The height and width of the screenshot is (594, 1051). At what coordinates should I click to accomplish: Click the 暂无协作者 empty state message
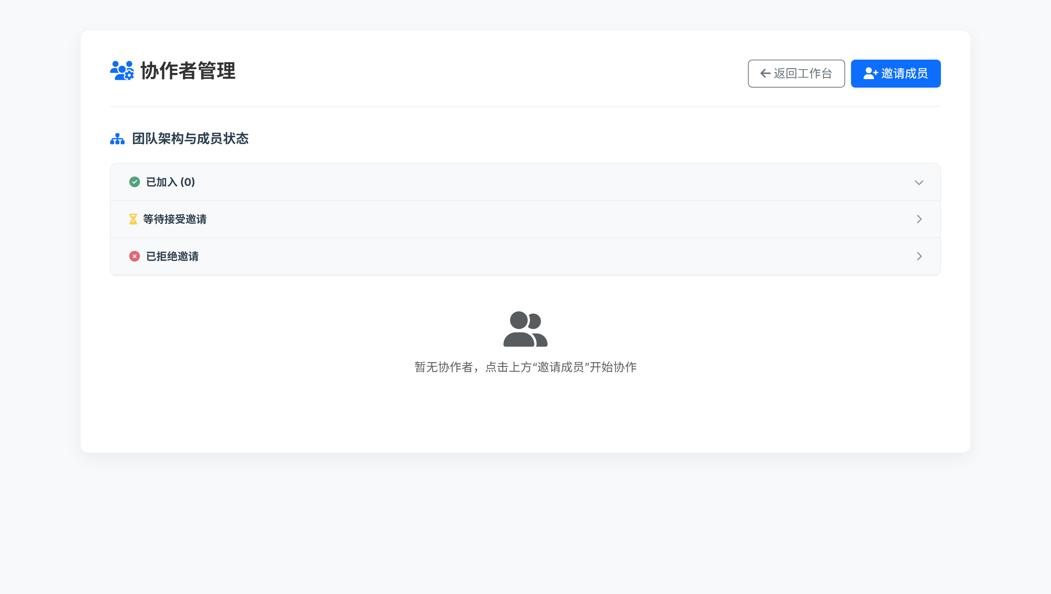coord(525,367)
